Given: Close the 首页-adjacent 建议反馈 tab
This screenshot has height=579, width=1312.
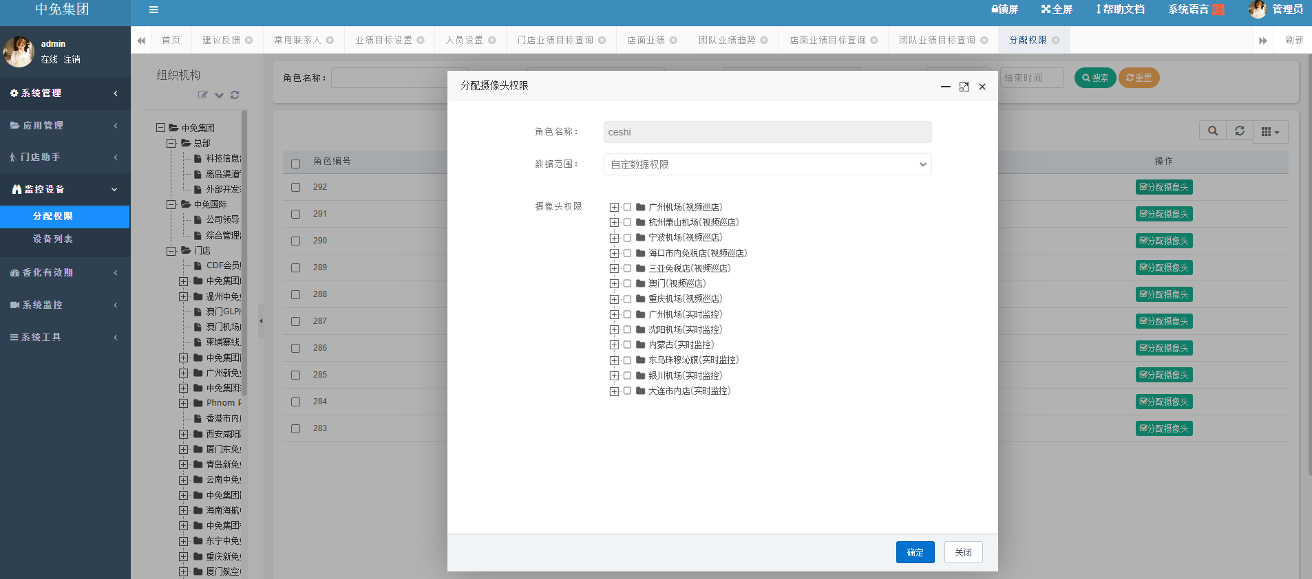Looking at the screenshot, I should [x=249, y=41].
